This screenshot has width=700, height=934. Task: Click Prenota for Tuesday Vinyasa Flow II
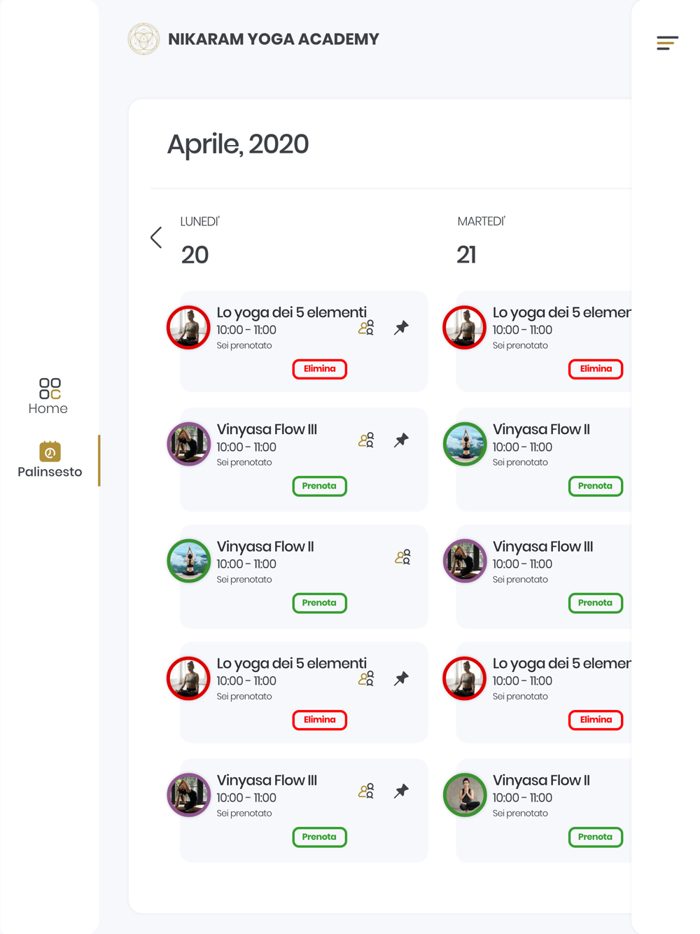coord(596,486)
